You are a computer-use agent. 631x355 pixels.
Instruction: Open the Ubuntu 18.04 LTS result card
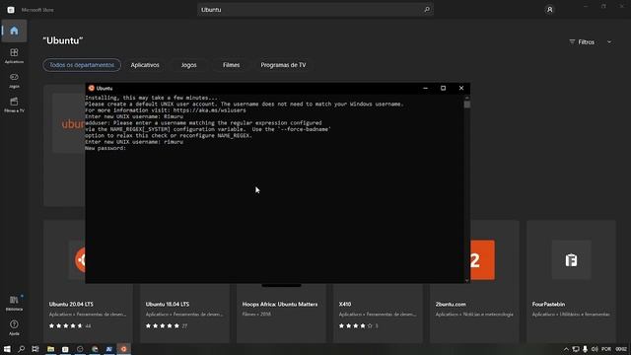(x=184, y=314)
